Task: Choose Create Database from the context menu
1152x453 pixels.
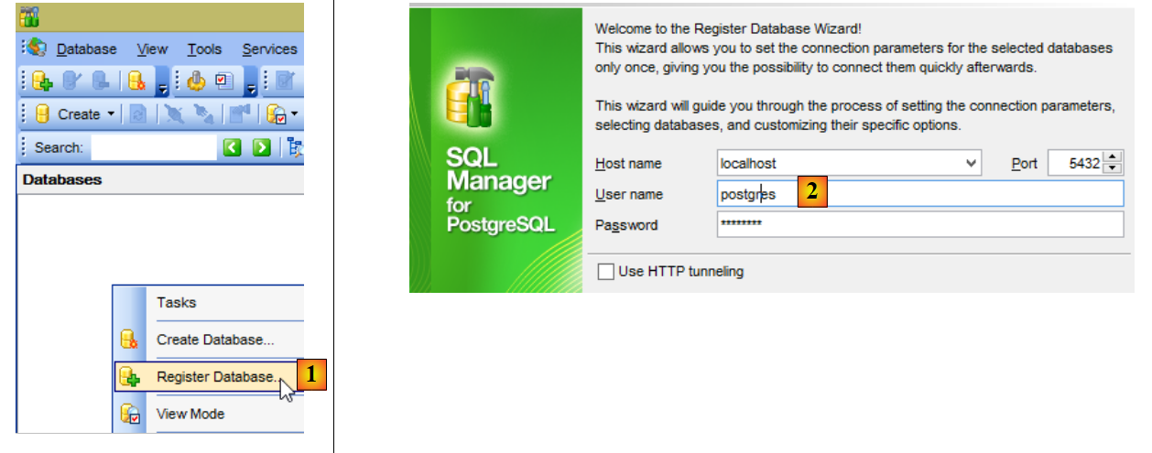Action: 215,340
